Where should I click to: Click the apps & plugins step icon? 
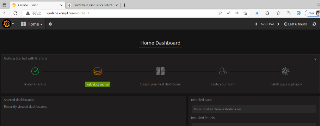pos(285,71)
